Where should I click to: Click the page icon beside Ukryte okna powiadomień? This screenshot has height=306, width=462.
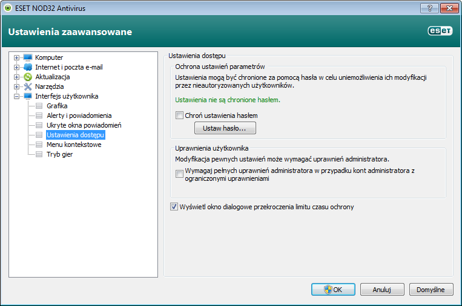[x=39, y=125]
